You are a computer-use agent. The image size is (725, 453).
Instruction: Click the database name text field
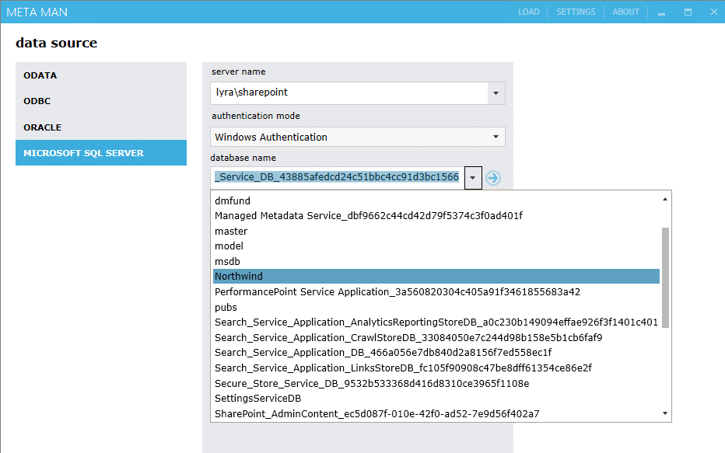(x=338, y=177)
